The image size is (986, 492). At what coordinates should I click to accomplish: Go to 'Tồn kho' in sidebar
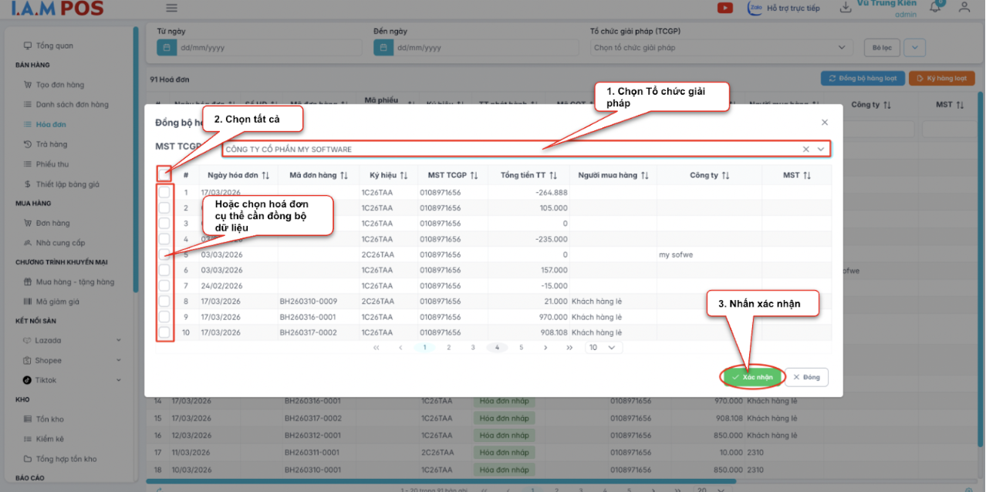pos(49,419)
